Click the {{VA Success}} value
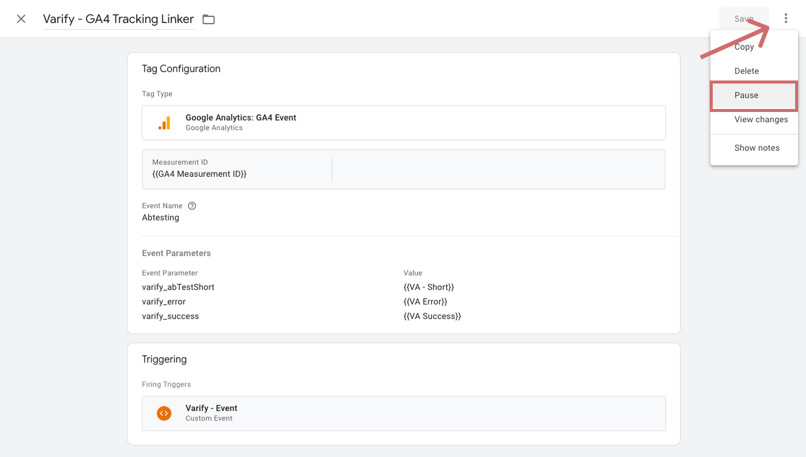This screenshot has height=457, width=806. (x=432, y=316)
